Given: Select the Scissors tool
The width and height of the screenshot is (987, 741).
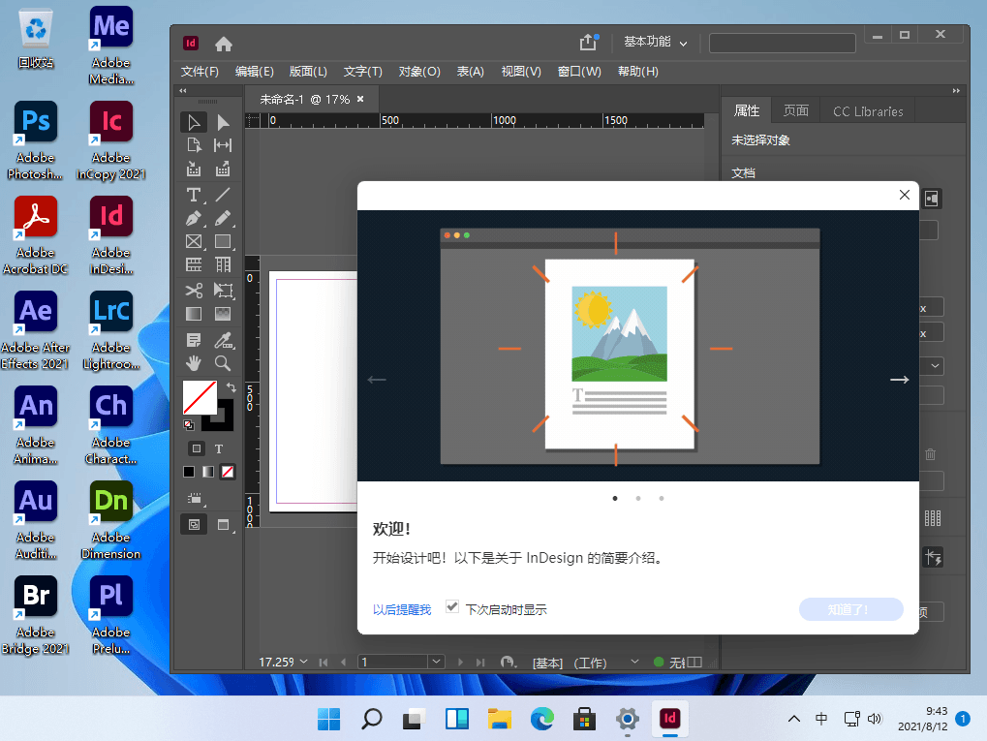Looking at the screenshot, I should (194, 291).
